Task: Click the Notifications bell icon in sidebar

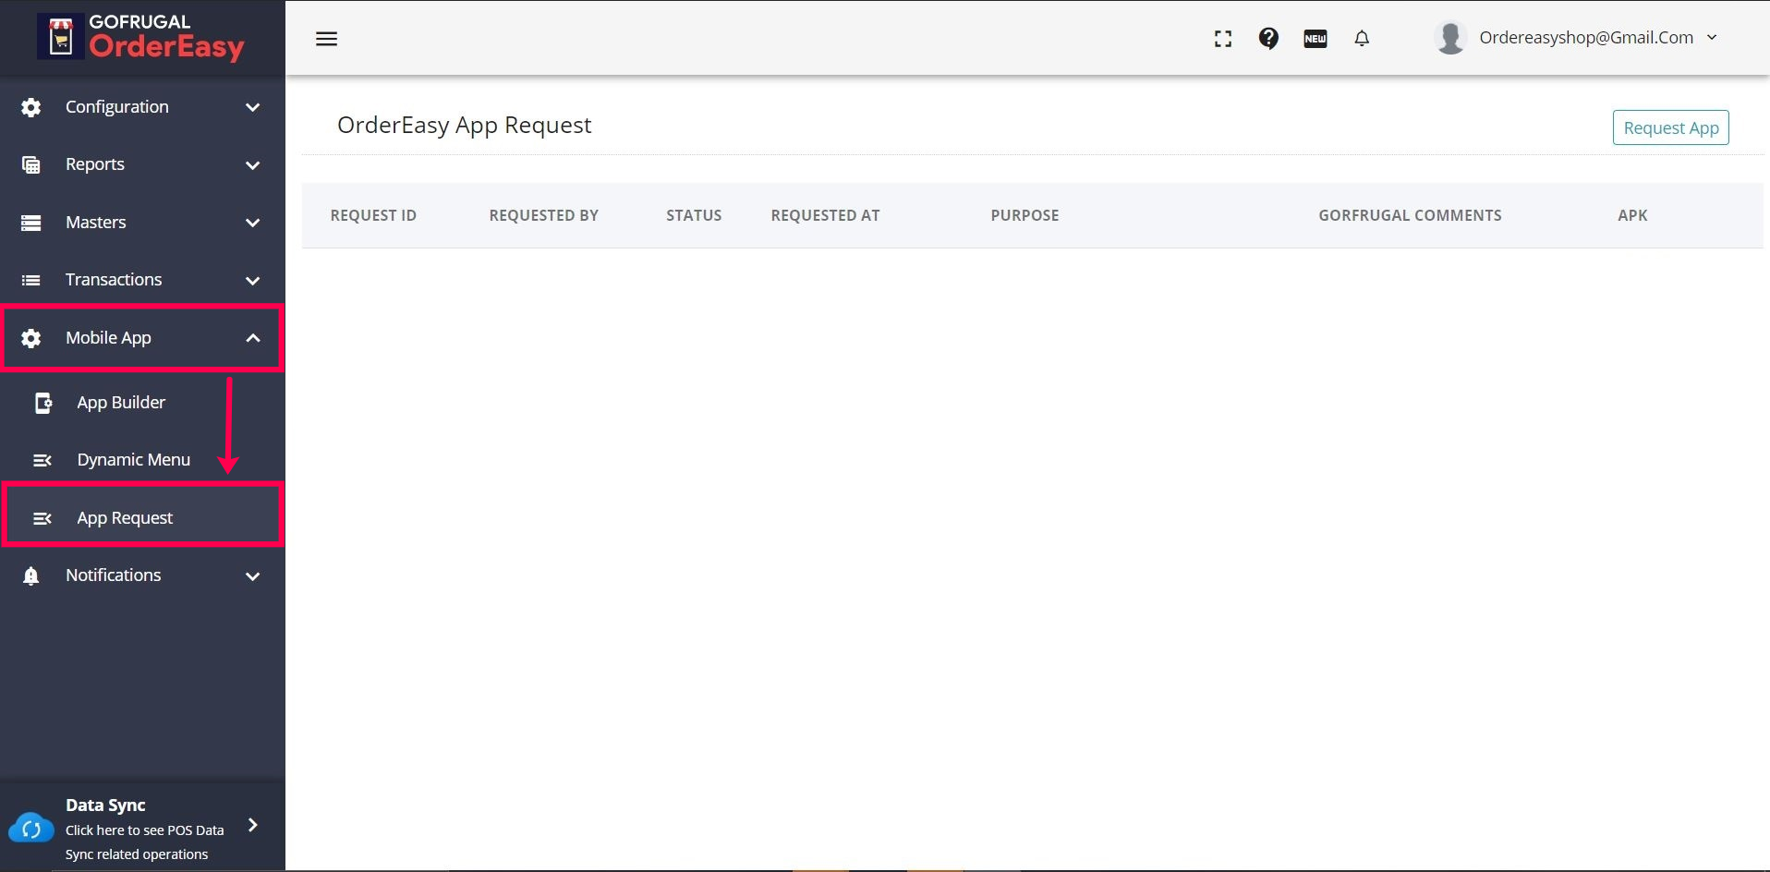Action: 30,575
